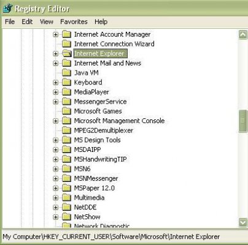Image resolution: width=248 pixels, height=245 pixels.
Task: Select the Internet Account Manager key label
Action: coord(112,34)
